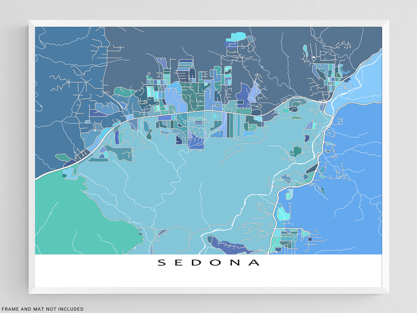This screenshot has height=313, width=417.
Task: Click the bright cyan shape near top center
Action: (237, 37)
